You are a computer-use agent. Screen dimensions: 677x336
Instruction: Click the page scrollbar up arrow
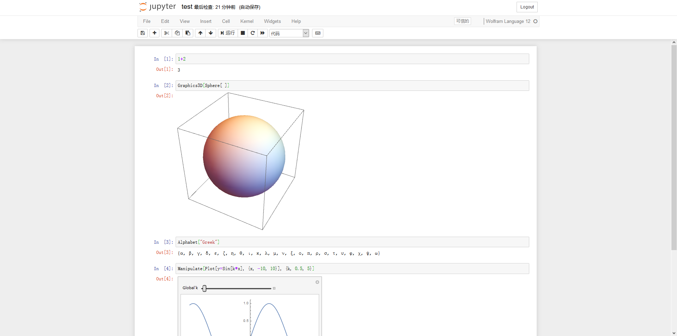click(674, 42)
